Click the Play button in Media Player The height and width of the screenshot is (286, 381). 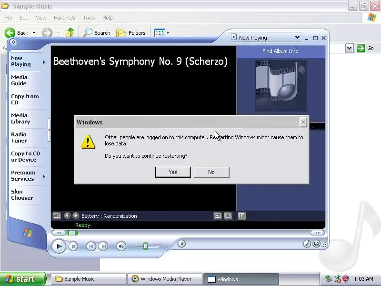[x=59, y=246]
